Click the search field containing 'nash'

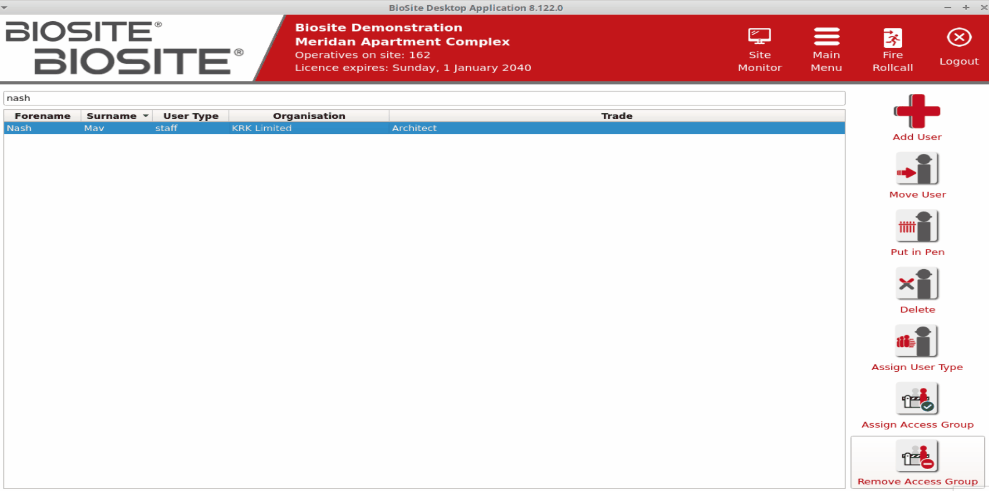424,98
